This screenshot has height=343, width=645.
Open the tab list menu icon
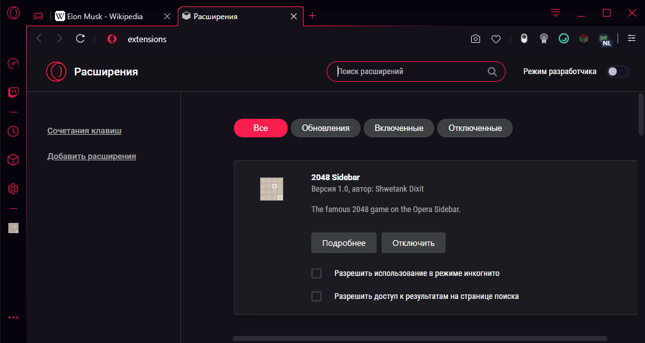pyautogui.click(x=556, y=13)
